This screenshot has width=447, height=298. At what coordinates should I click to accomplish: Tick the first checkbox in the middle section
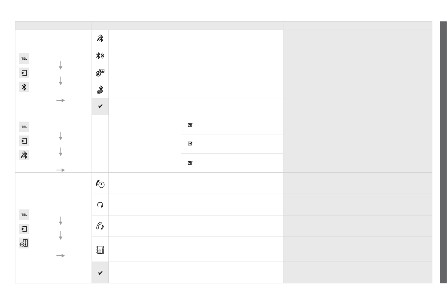[x=190, y=125]
